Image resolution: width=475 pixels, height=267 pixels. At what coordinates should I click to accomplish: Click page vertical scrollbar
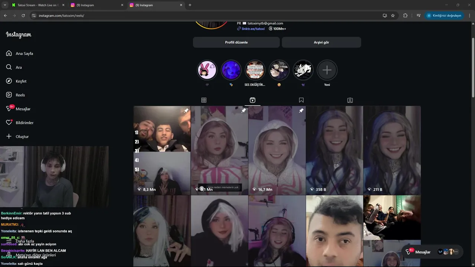pyautogui.click(x=473, y=67)
